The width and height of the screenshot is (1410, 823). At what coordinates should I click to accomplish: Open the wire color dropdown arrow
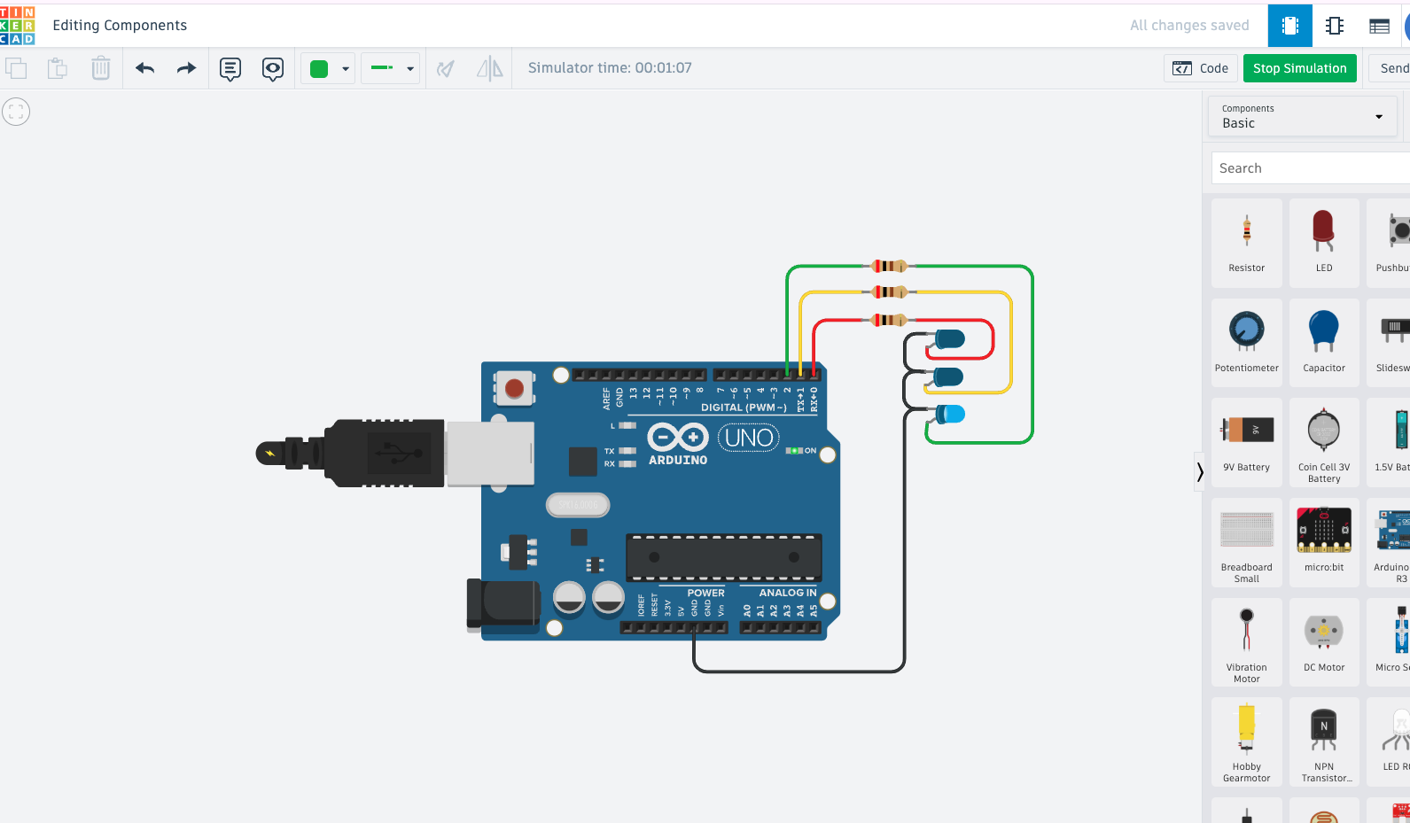pyautogui.click(x=346, y=69)
